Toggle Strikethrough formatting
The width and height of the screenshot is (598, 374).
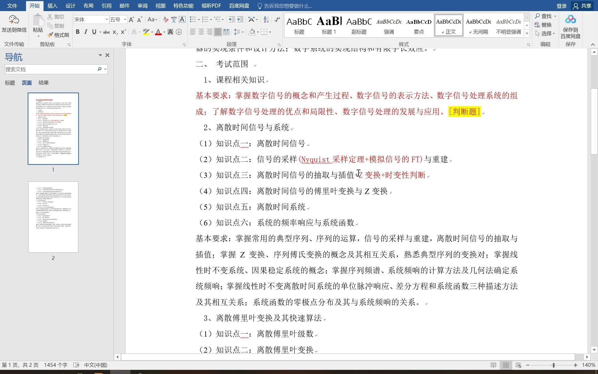point(107,32)
